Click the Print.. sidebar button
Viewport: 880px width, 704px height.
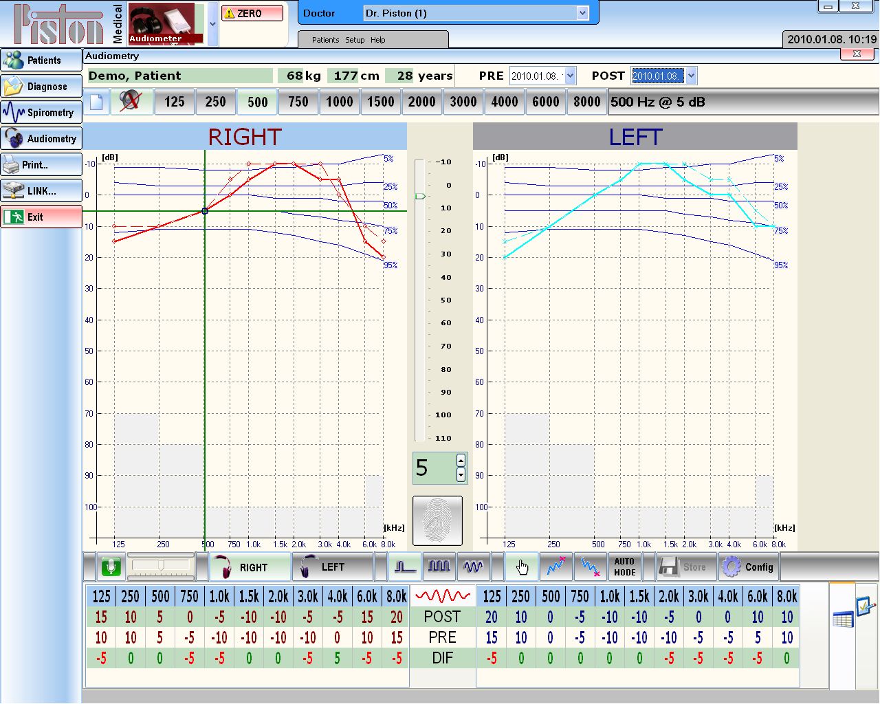(x=41, y=165)
